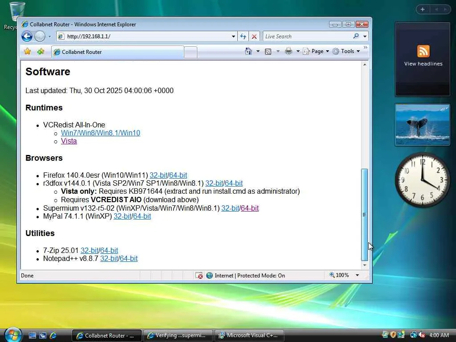This screenshot has width=456, height=342.
Task: Switch to Microsoft Visual C++ taskbar button
Action: click(249, 336)
